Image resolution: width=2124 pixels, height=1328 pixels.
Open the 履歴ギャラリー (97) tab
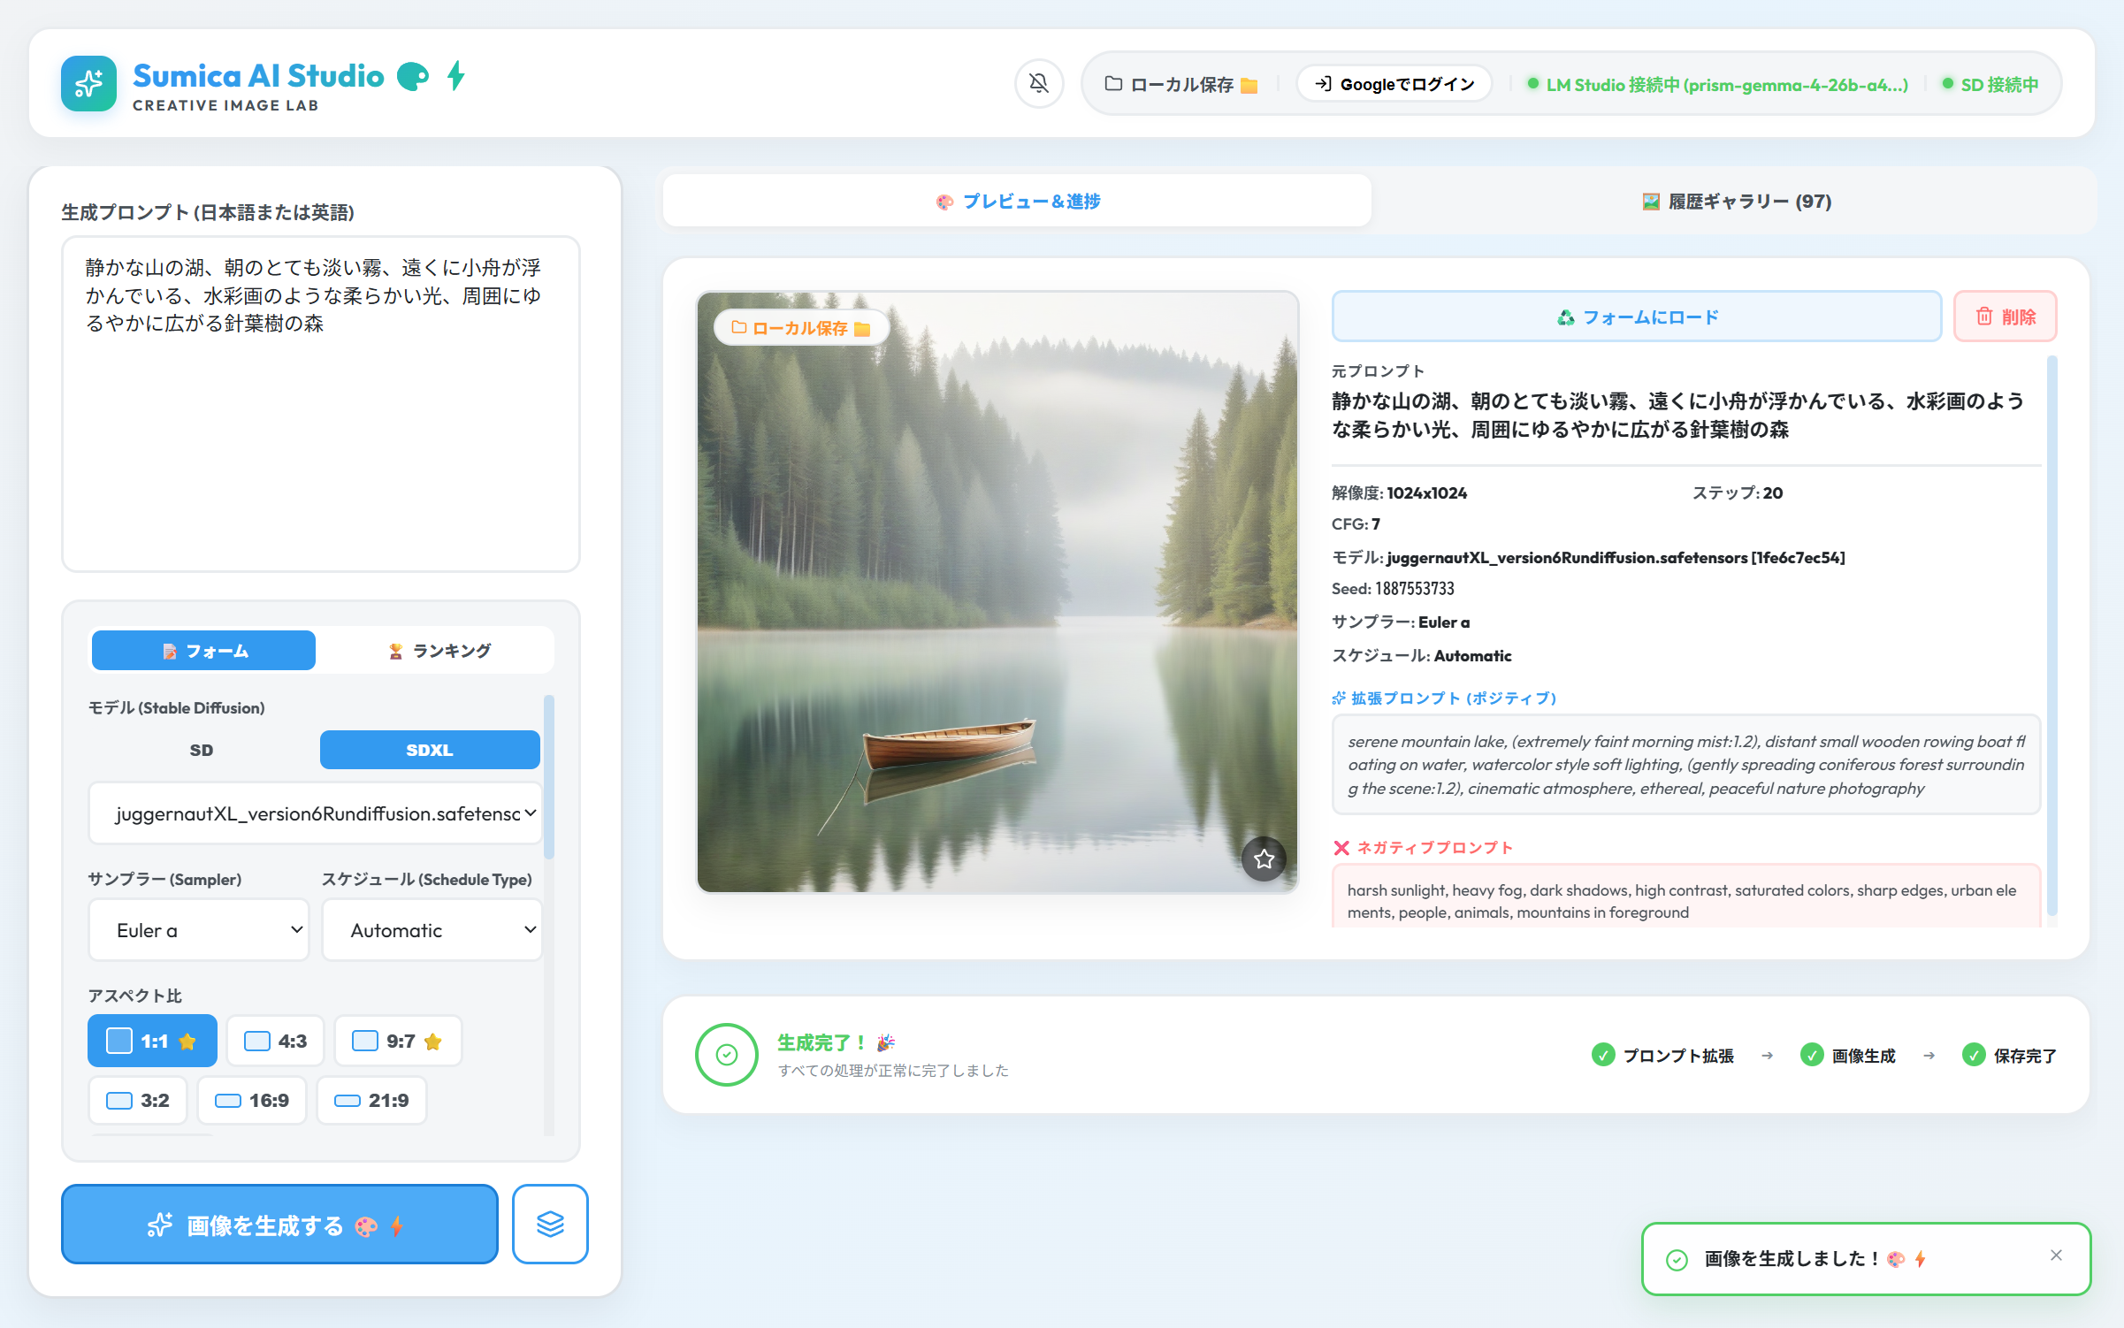click(x=1736, y=202)
